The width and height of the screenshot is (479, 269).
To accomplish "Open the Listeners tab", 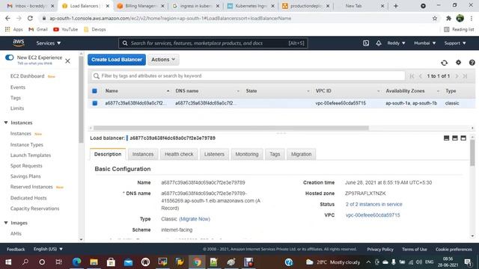I will pyautogui.click(x=214, y=154).
